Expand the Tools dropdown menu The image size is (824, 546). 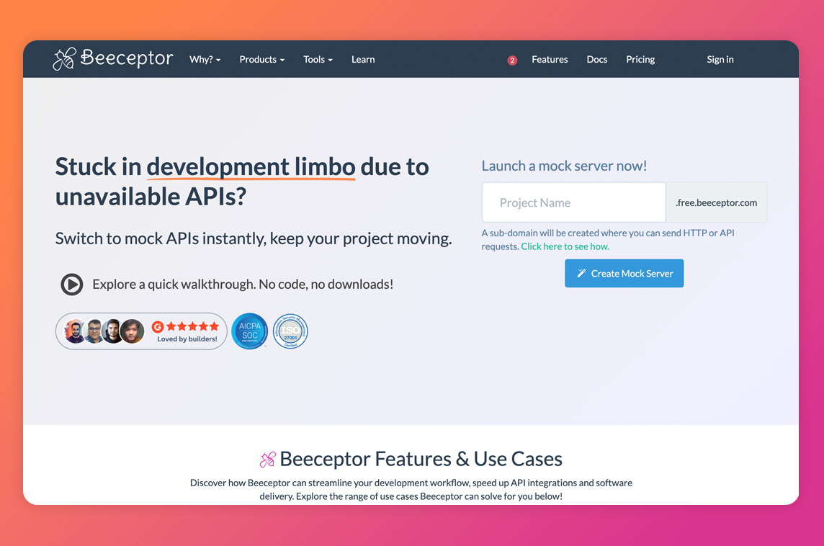pyautogui.click(x=318, y=59)
